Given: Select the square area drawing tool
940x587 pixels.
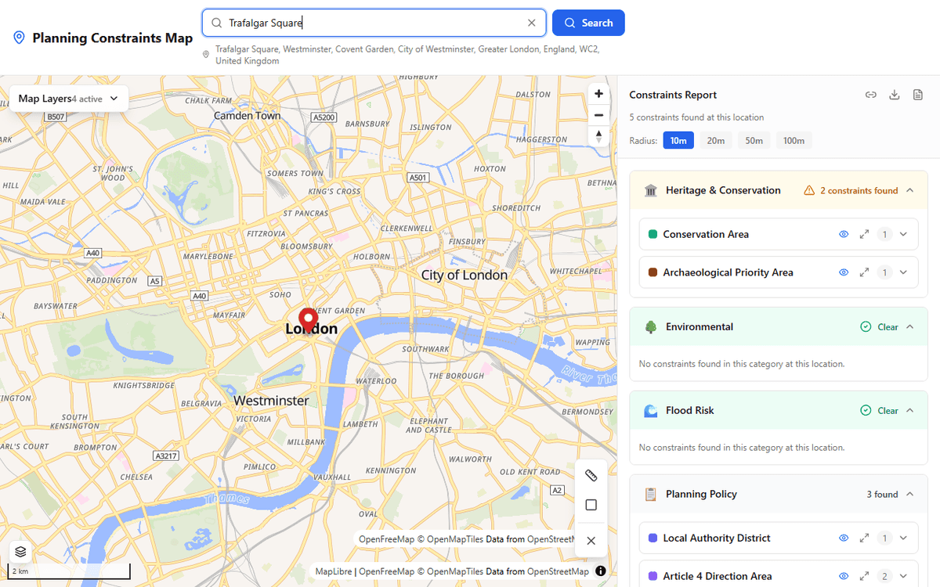Looking at the screenshot, I should tap(591, 506).
